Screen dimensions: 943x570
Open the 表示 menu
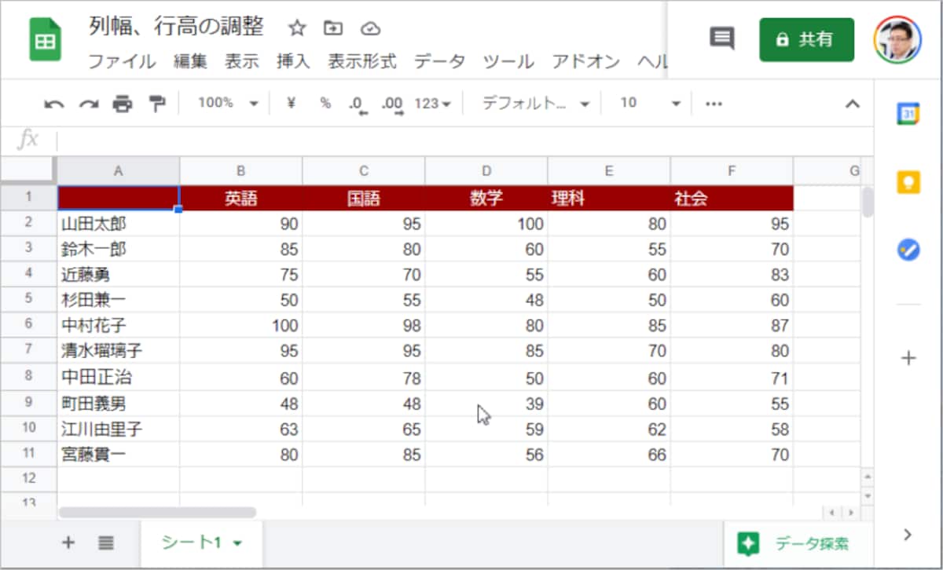coord(242,61)
